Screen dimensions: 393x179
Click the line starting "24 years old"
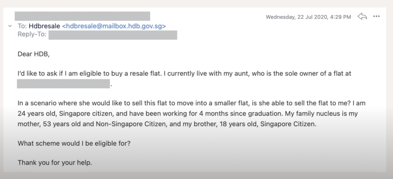click(x=188, y=113)
